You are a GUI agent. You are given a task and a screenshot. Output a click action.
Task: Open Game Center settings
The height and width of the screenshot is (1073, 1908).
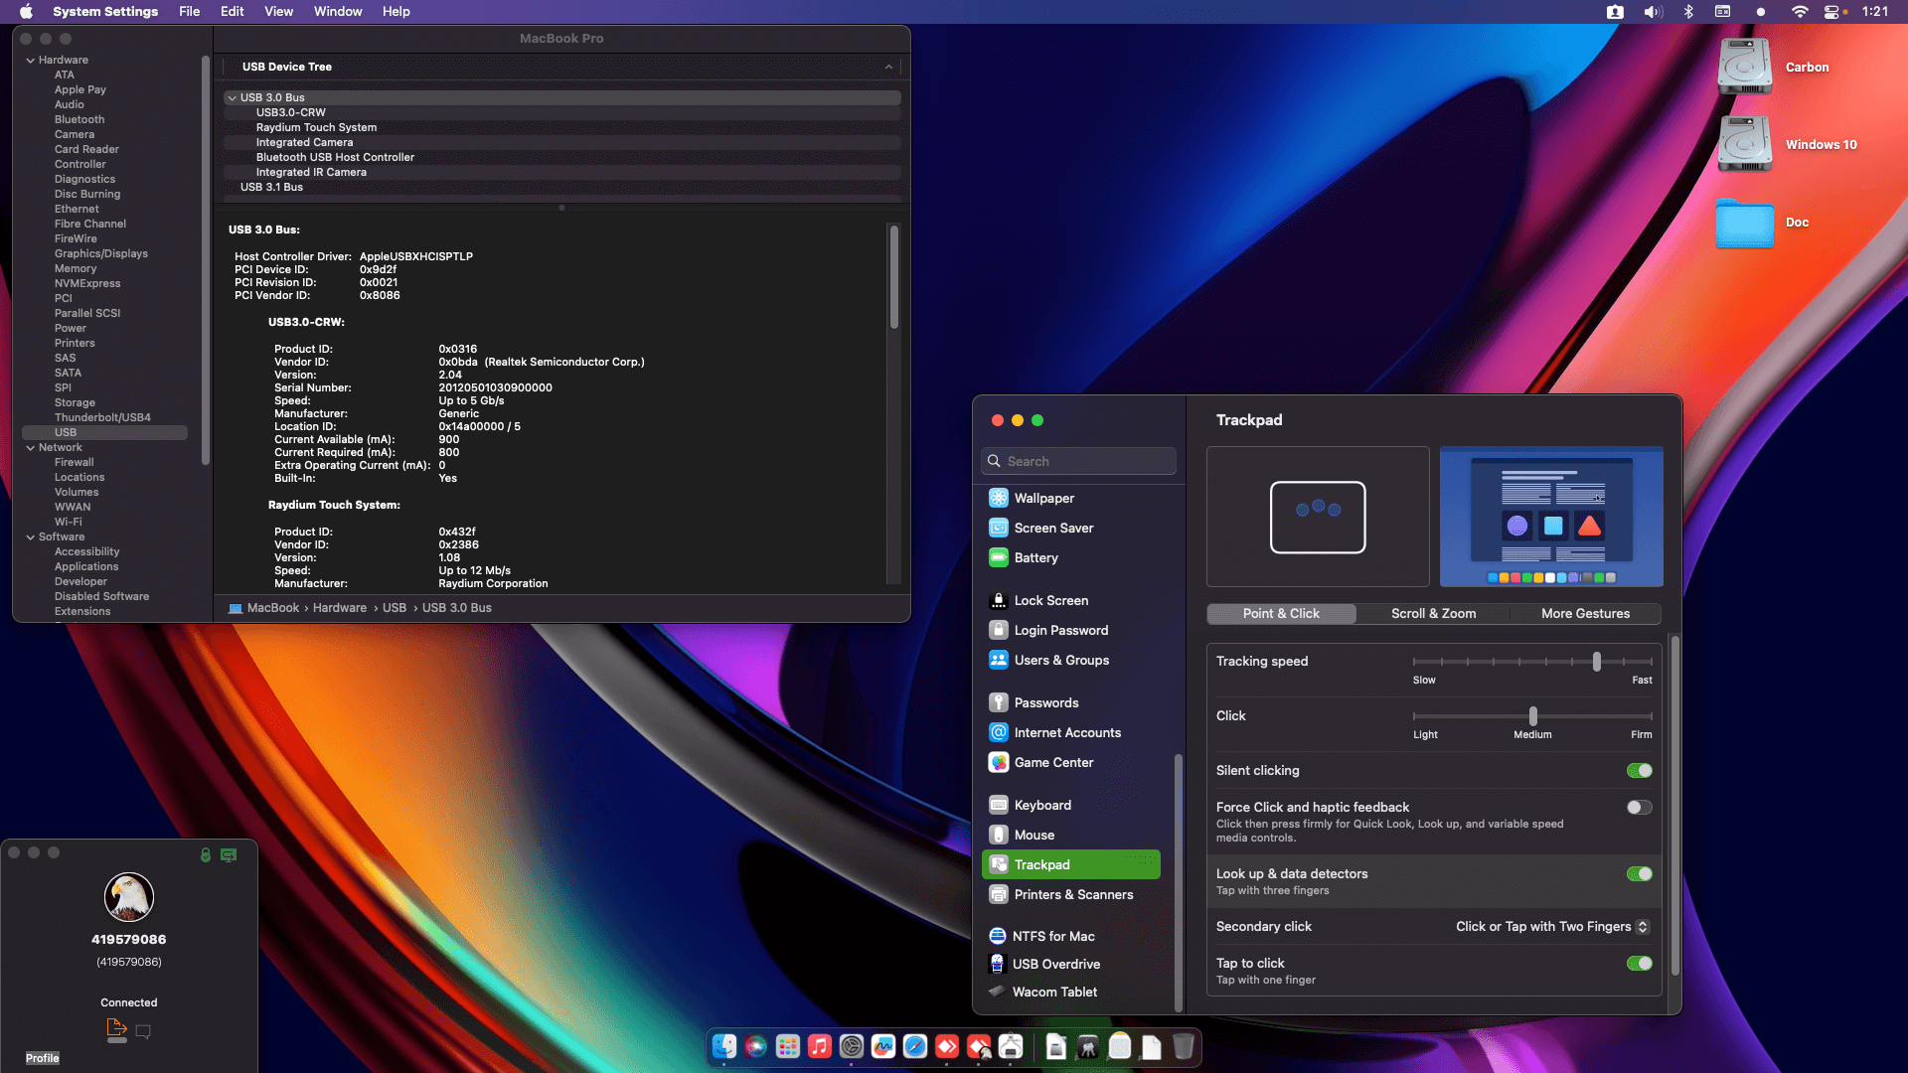click(1053, 762)
